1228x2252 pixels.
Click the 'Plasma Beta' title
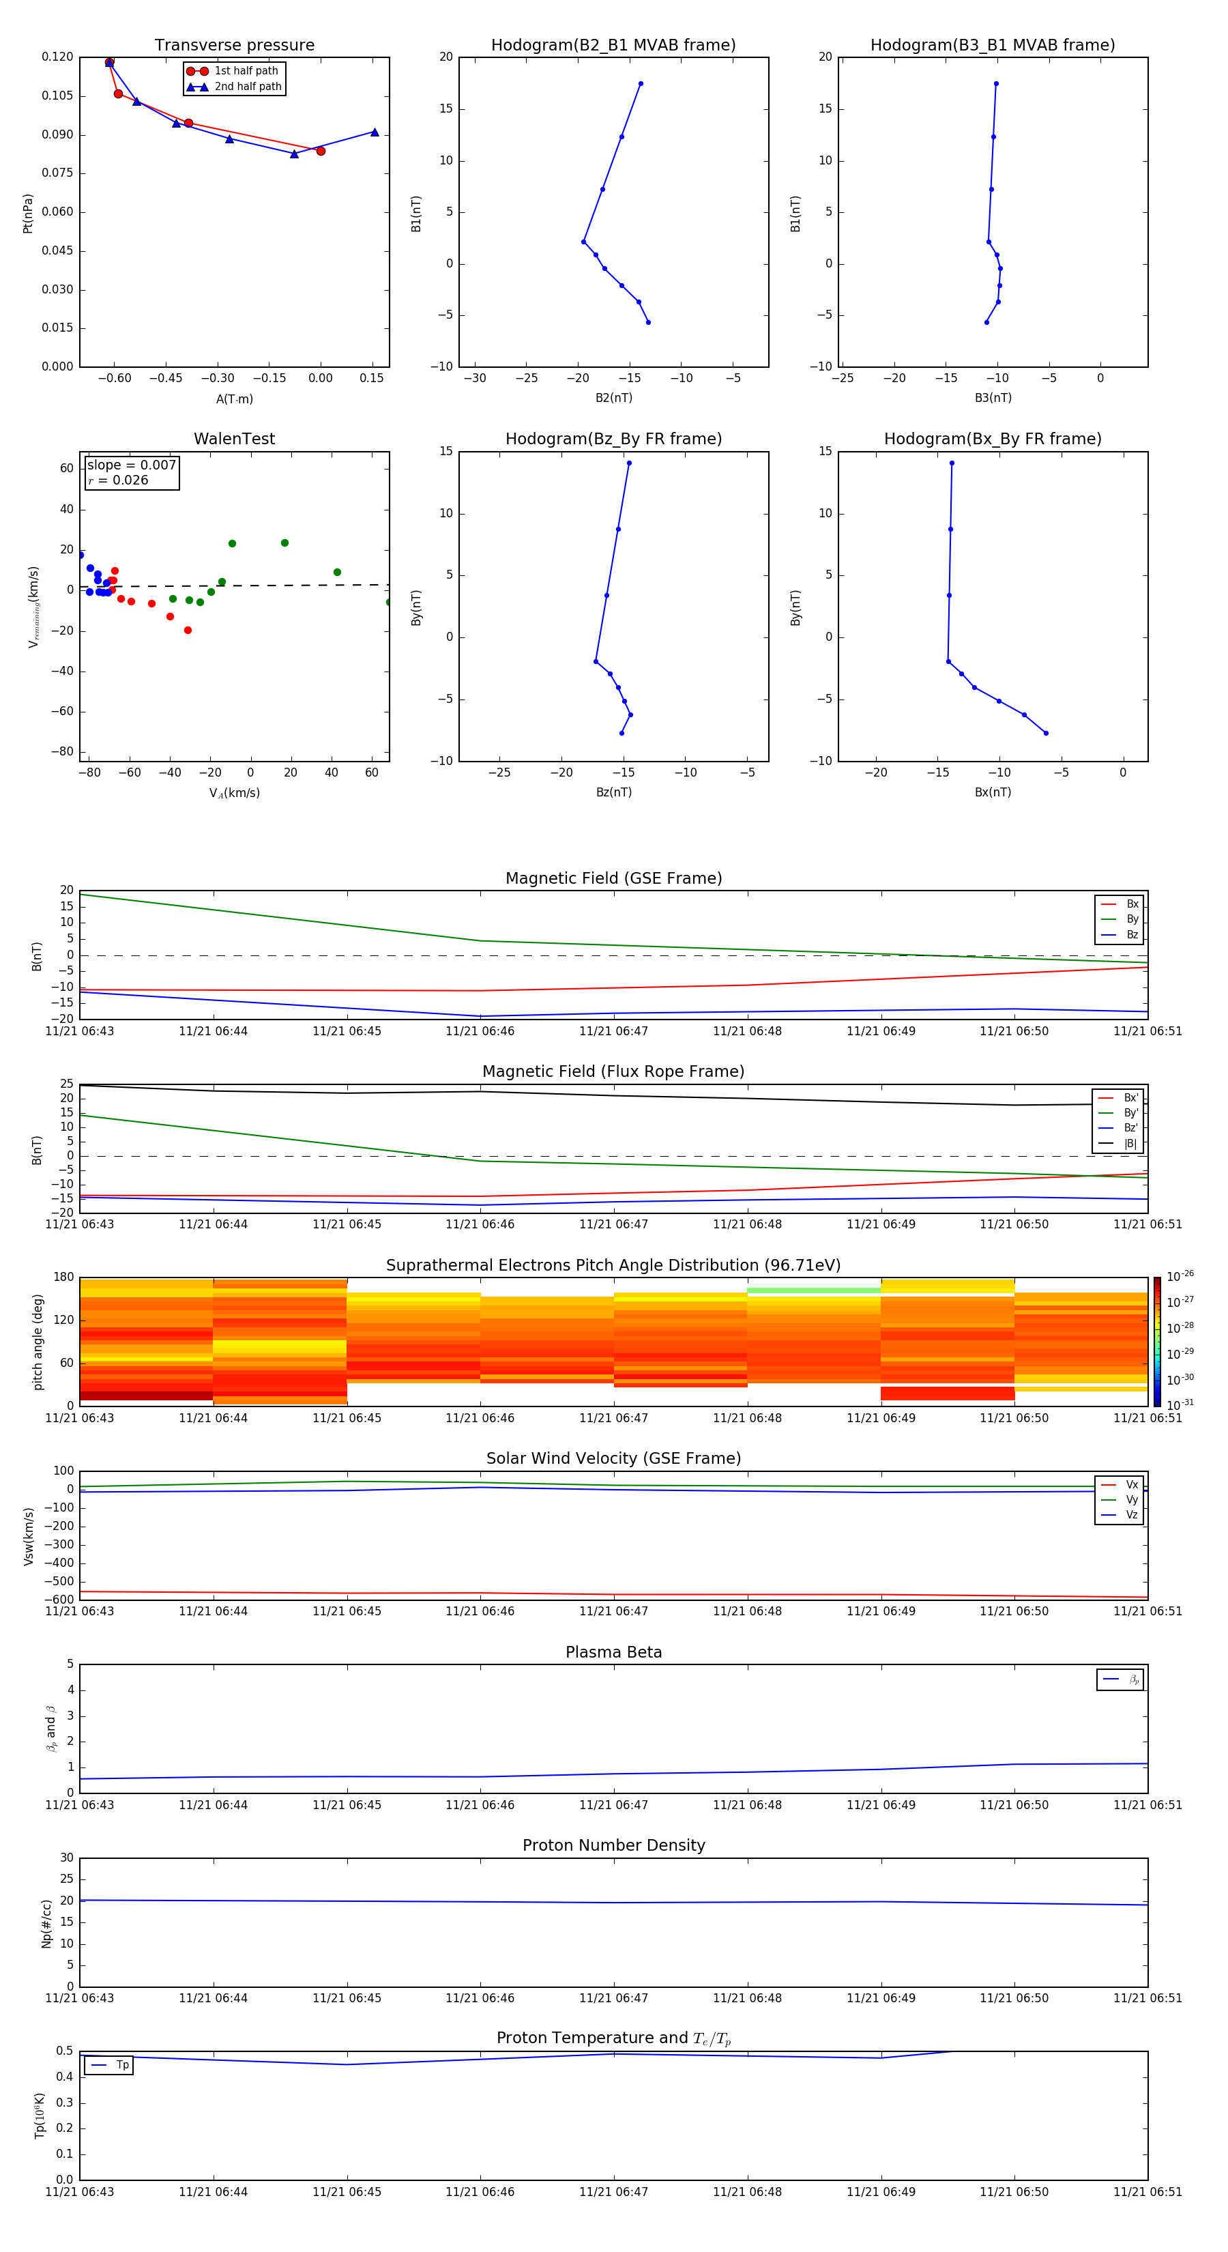click(613, 1653)
